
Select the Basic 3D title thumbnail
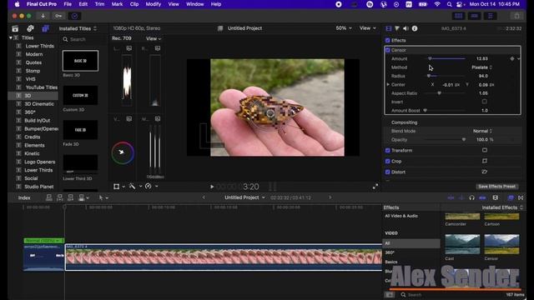[x=80, y=61]
